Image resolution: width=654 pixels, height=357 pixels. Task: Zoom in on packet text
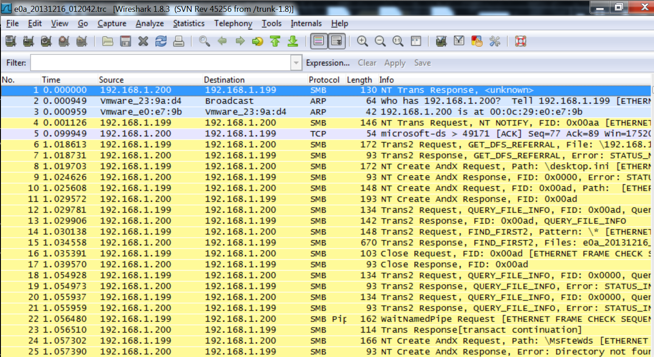coord(362,41)
